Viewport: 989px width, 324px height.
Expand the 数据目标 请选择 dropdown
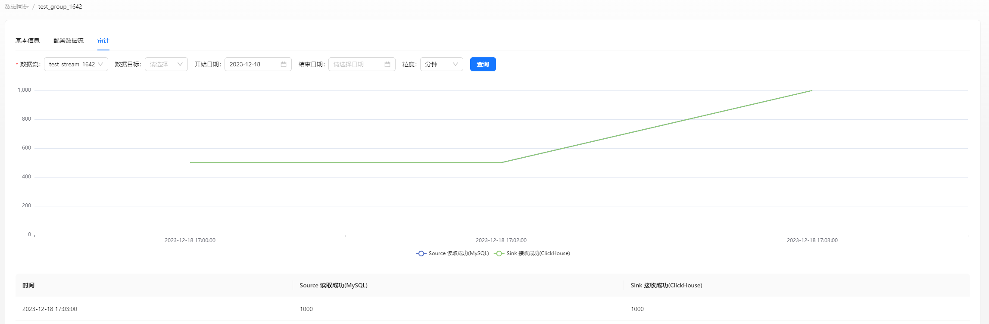(166, 64)
